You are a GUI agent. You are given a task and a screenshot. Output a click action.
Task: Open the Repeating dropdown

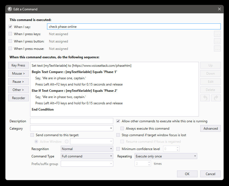[166, 156]
